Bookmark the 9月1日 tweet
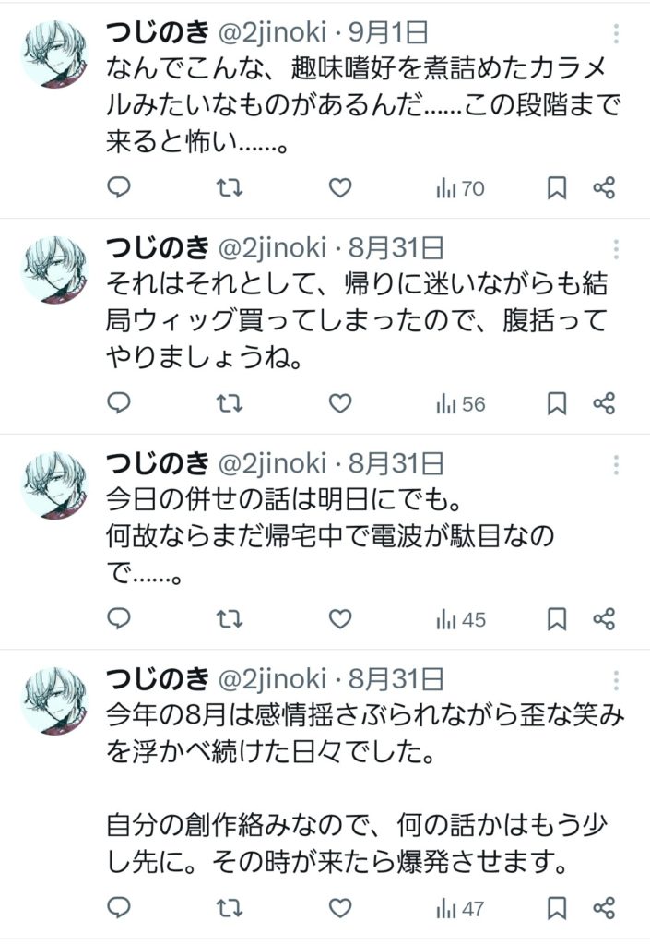The width and height of the screenshot is (650, 945). pos(557,188)
